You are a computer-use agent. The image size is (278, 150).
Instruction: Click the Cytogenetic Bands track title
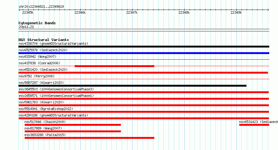pos(37,23)
